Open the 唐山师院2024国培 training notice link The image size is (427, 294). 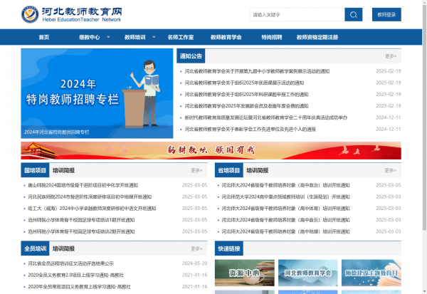(x=89, y=184)
